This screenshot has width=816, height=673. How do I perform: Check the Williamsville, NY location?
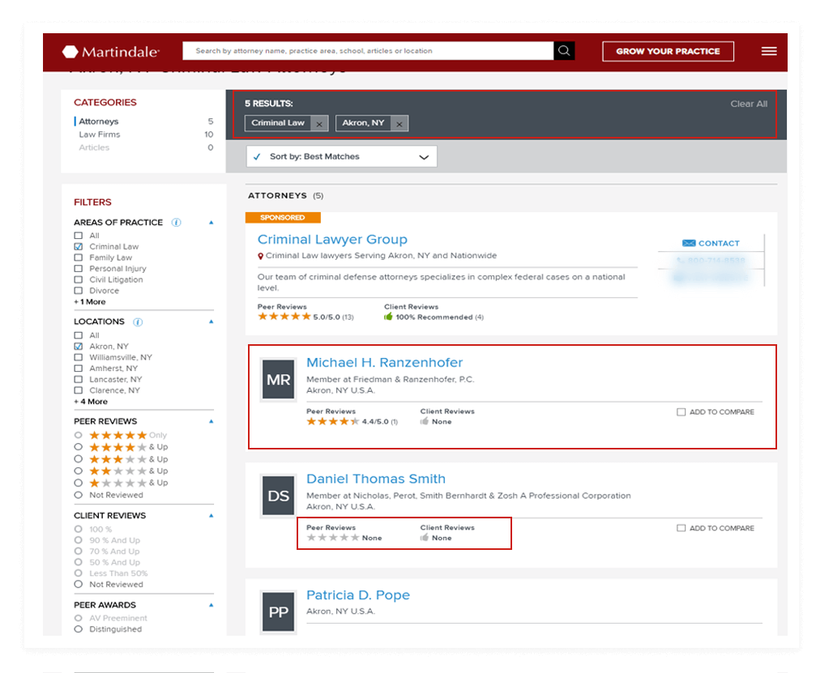[x=78, y=357]
